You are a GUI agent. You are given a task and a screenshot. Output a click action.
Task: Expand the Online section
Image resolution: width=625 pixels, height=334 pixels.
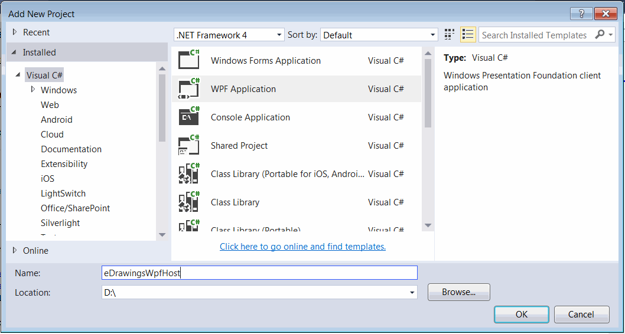[15, 250]
